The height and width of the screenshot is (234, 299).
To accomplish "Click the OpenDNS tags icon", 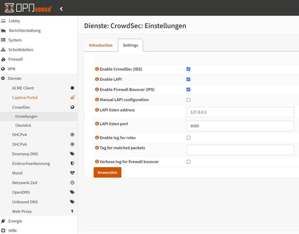I will [x=72, y=192].
